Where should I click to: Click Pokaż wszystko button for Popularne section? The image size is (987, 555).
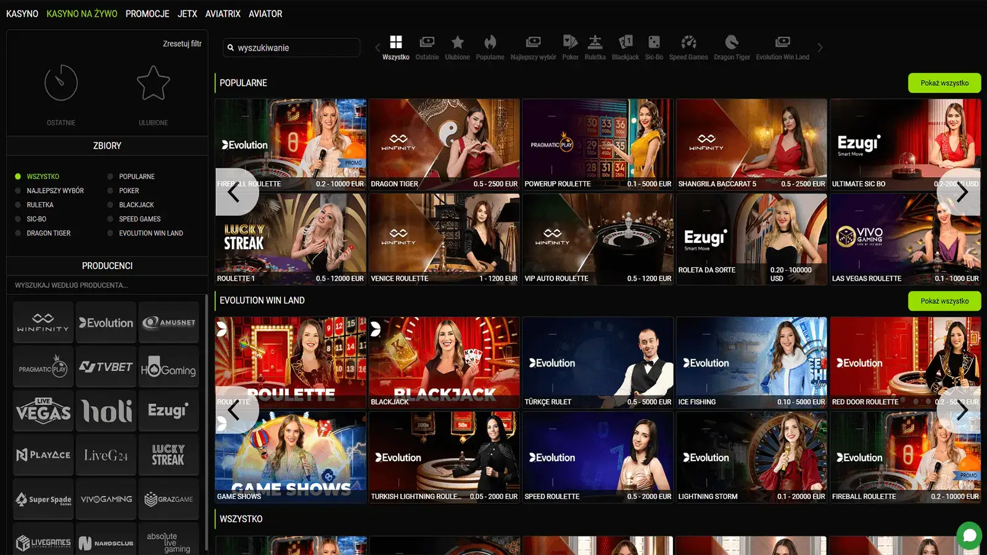tap(944, 83)
